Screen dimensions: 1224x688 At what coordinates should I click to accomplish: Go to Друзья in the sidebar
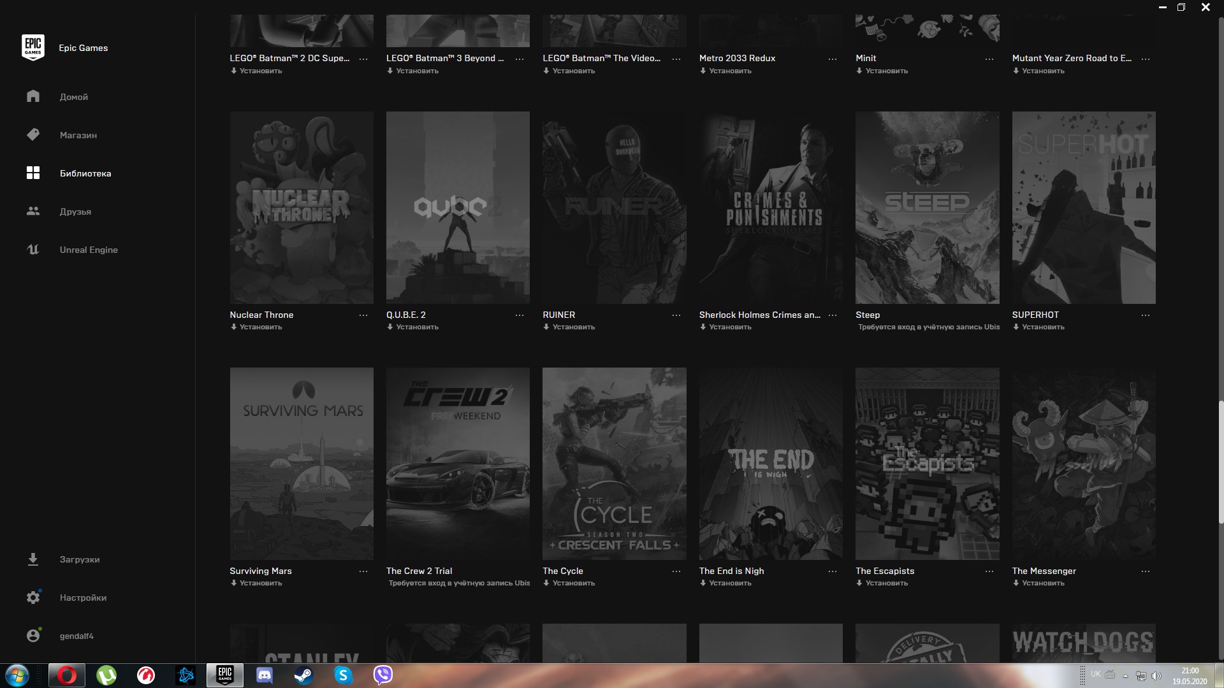[75, 211]
